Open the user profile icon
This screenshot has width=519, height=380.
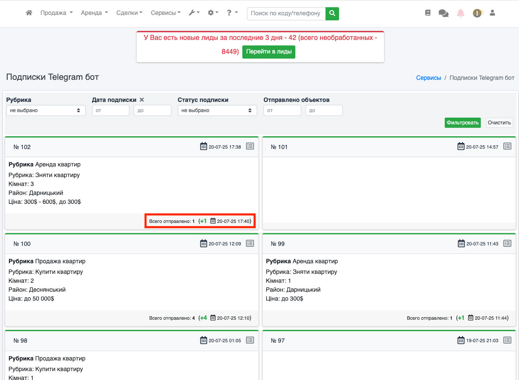(492, 13)
